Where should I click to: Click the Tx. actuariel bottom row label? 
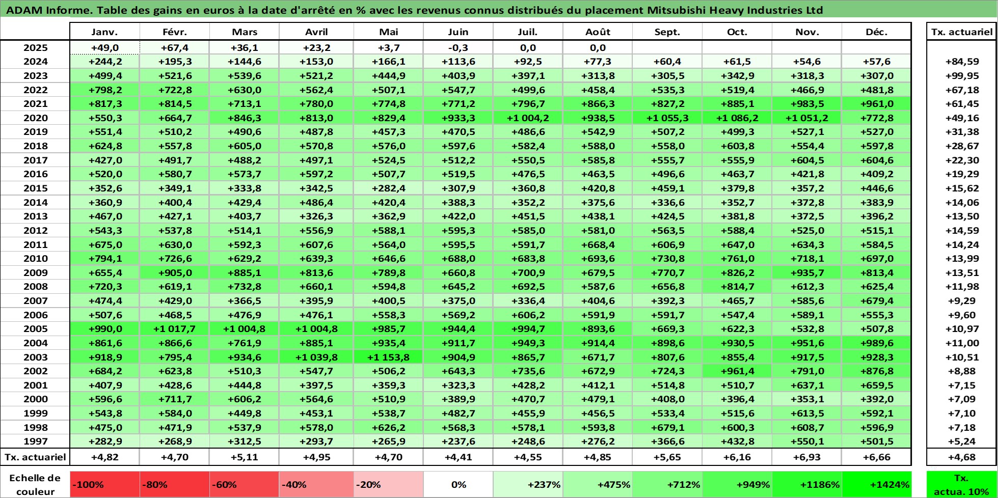(x=35, y=457)
